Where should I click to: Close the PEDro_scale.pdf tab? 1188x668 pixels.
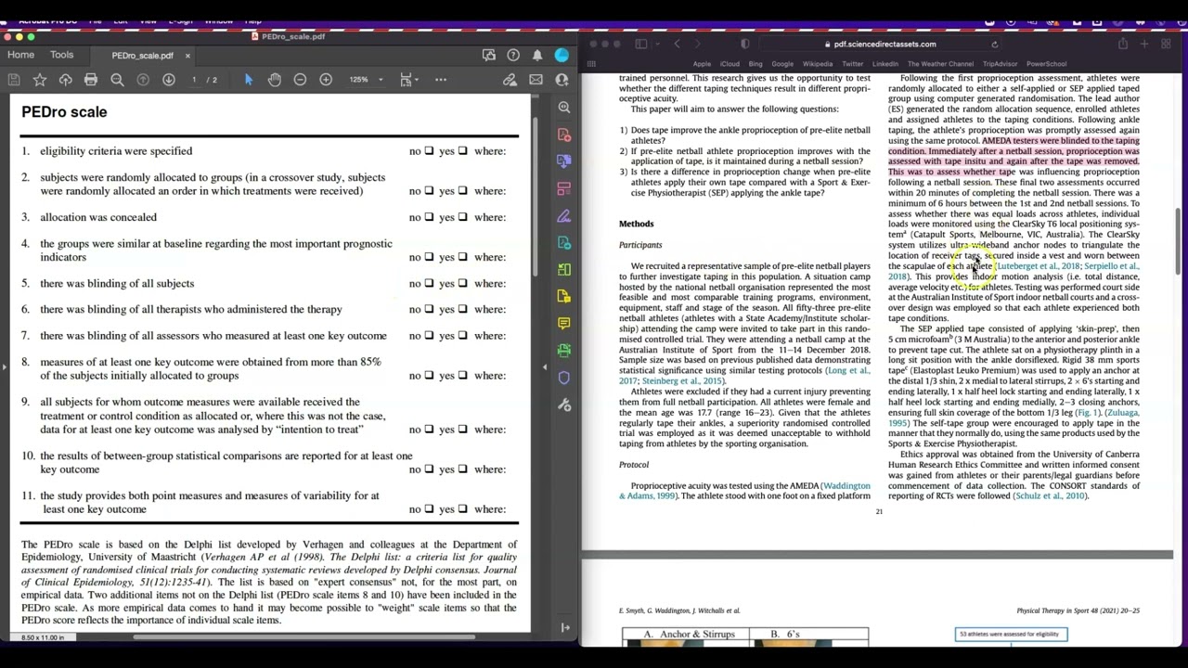click(x=187, y=56)
